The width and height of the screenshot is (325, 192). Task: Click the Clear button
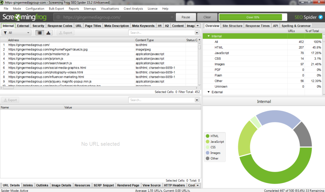[207, 17]
